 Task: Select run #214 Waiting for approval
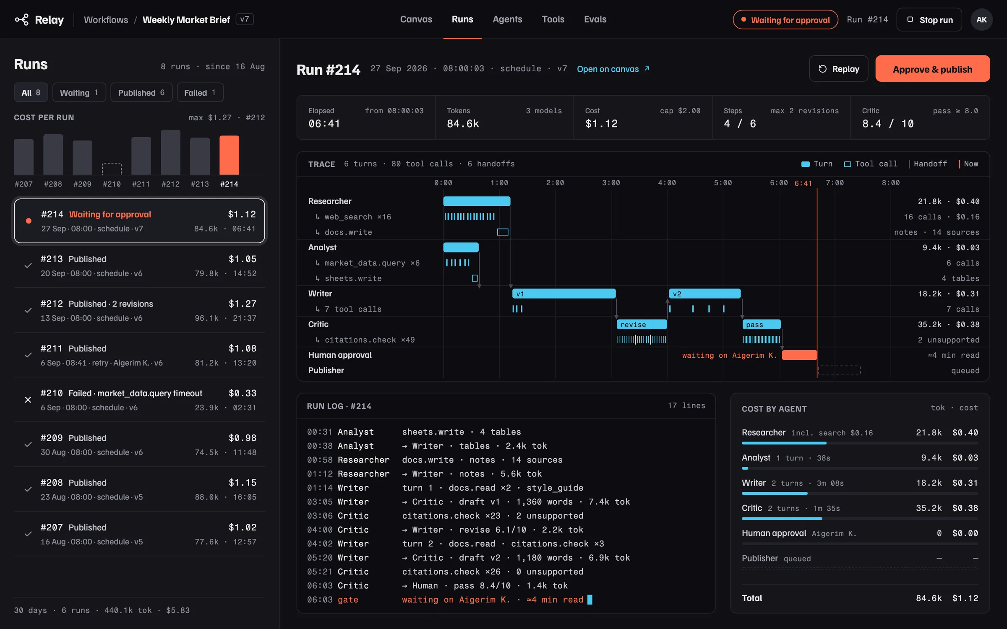click(x=139, y=221)
